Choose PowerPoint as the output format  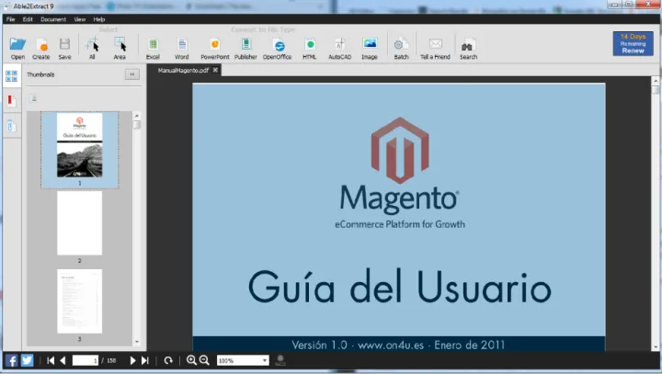pyautogui.click(x=214, y=47)
